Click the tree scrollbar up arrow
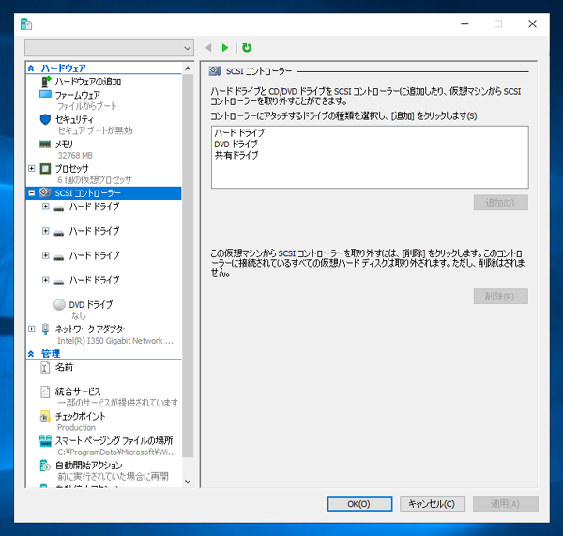Screen dimensions: 563x536 188,69
